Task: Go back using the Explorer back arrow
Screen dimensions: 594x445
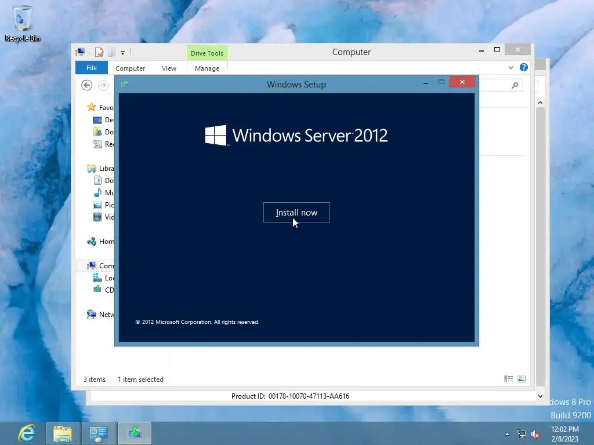Action: (87, 85)
